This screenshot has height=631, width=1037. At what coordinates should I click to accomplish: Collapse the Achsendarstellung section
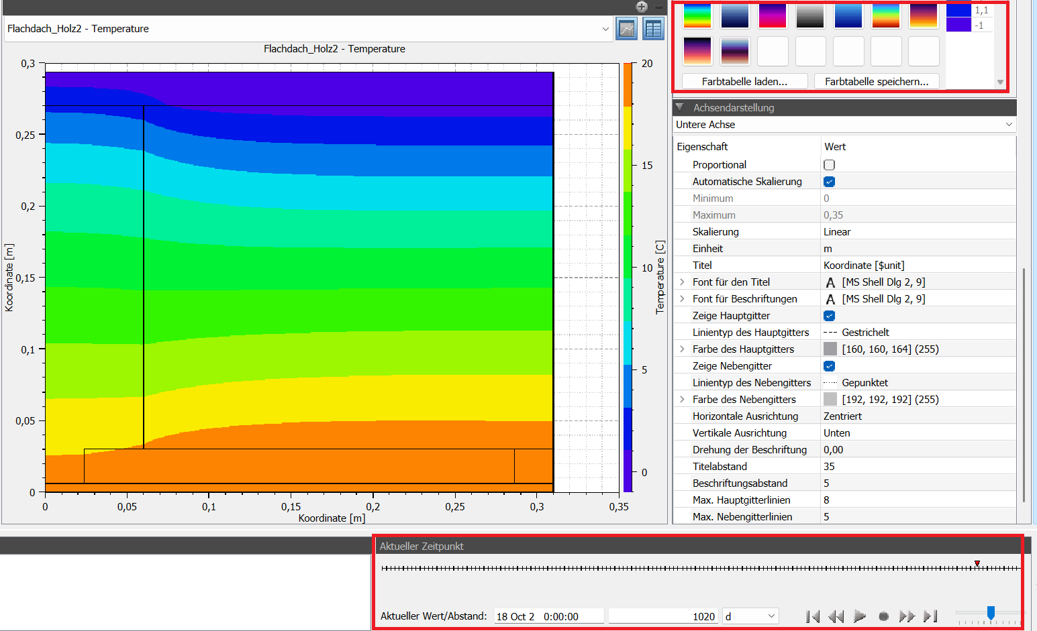[680, 107]
